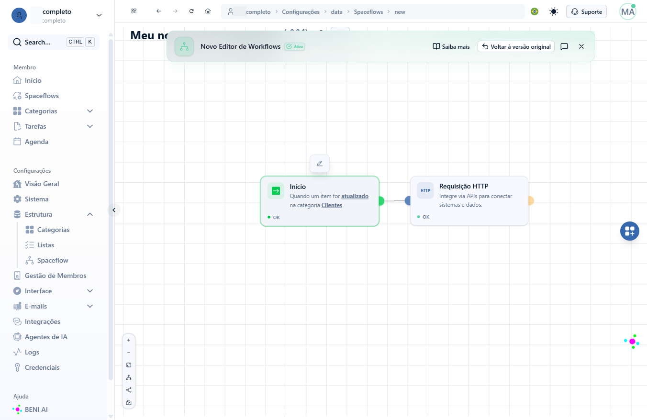
Task: Apply vertical tree layout to nodes
Action: click(x=129, y=377)
